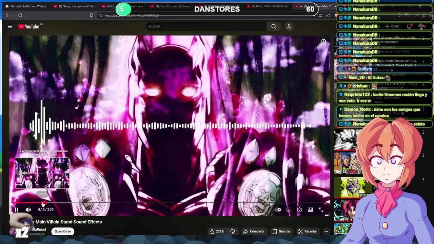The width and height of the screenshot is (434, 244).
Task: Open player settings gear
Action: pyautogui.click(x=299, y=209)
